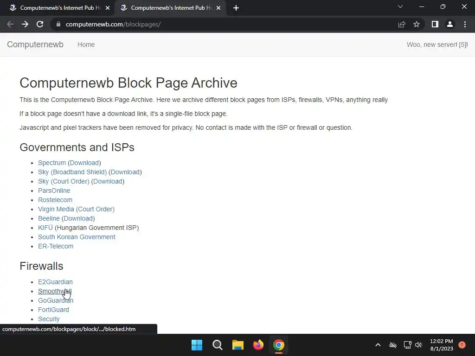Open the Securly firewall page
The height and width of the screenshot is (356, 475).
[49, 319]
